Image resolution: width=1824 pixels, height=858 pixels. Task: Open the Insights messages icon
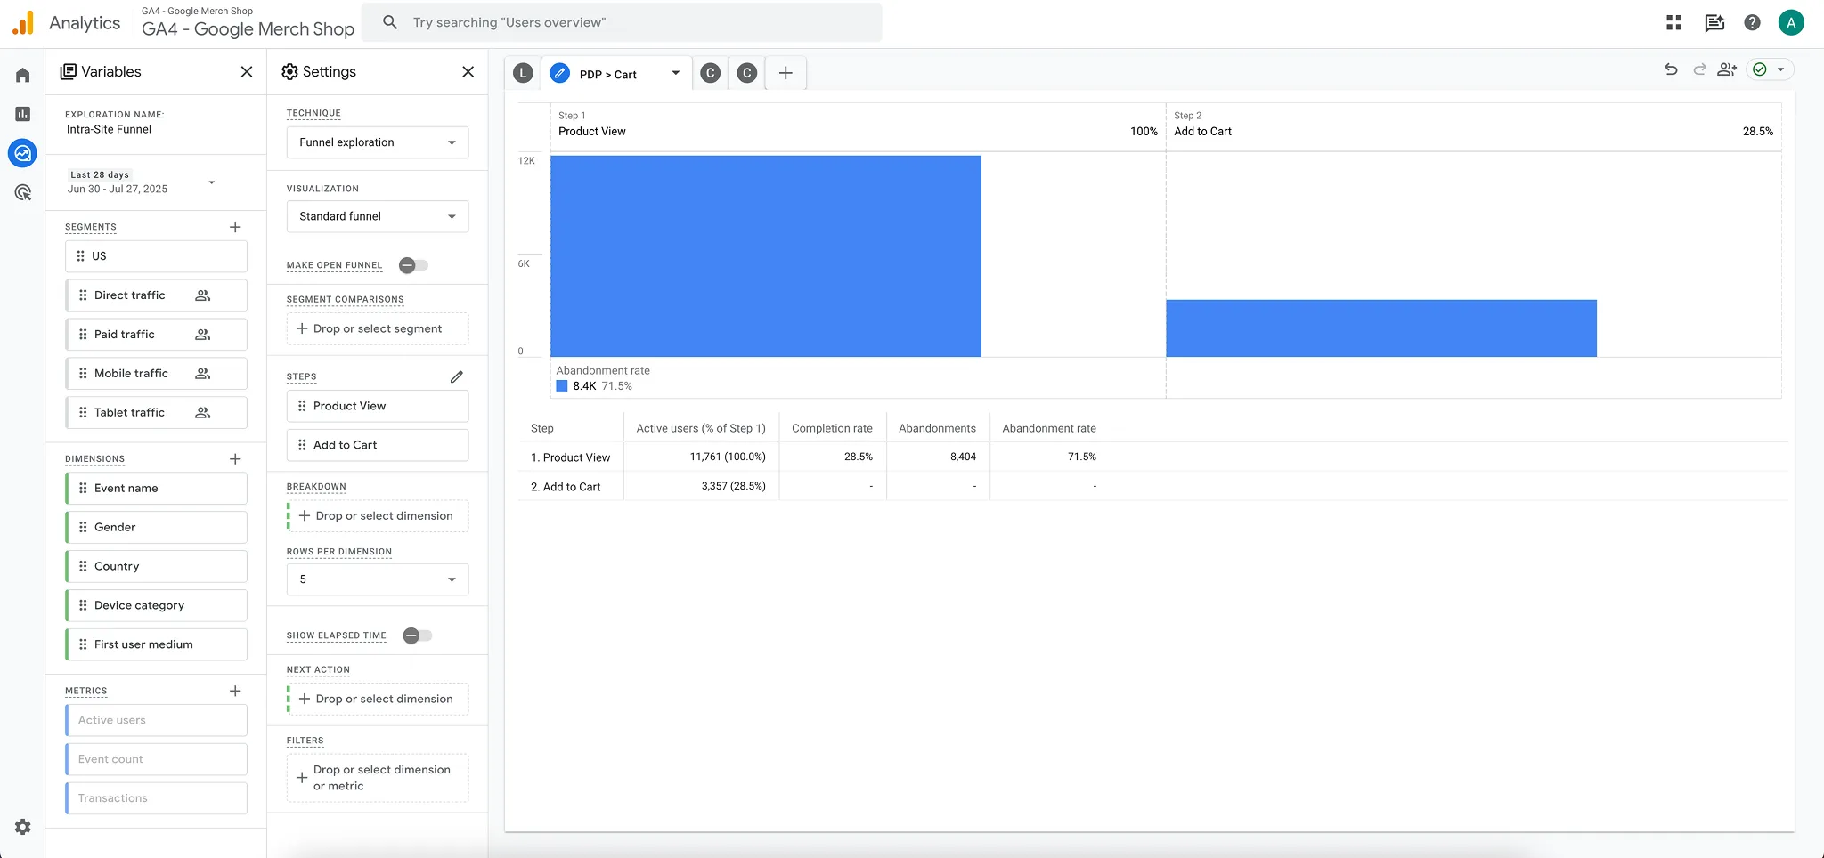(1712, 22)
